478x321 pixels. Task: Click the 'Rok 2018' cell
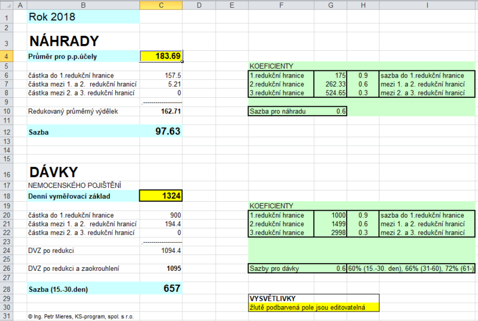coord(83,17)
